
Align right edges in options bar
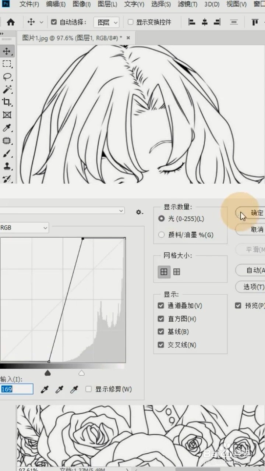tap(218, 22)
